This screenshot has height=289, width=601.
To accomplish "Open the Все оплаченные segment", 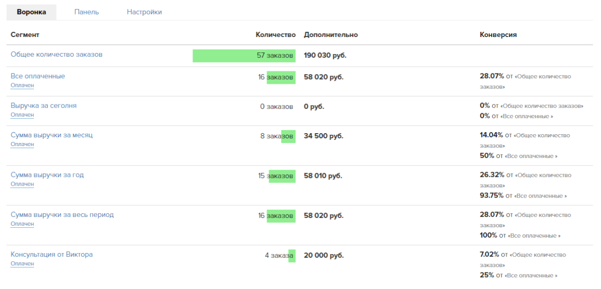I will coord(37,76).
